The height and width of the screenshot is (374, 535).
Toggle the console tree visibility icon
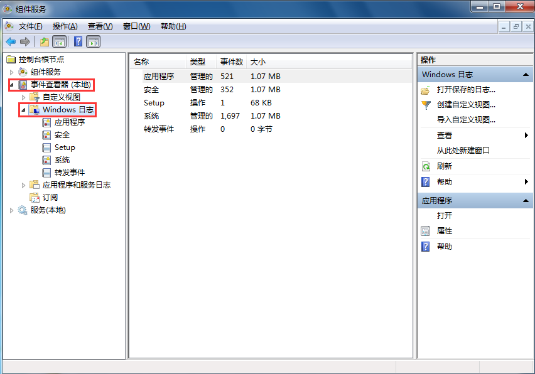click(58, 41)
